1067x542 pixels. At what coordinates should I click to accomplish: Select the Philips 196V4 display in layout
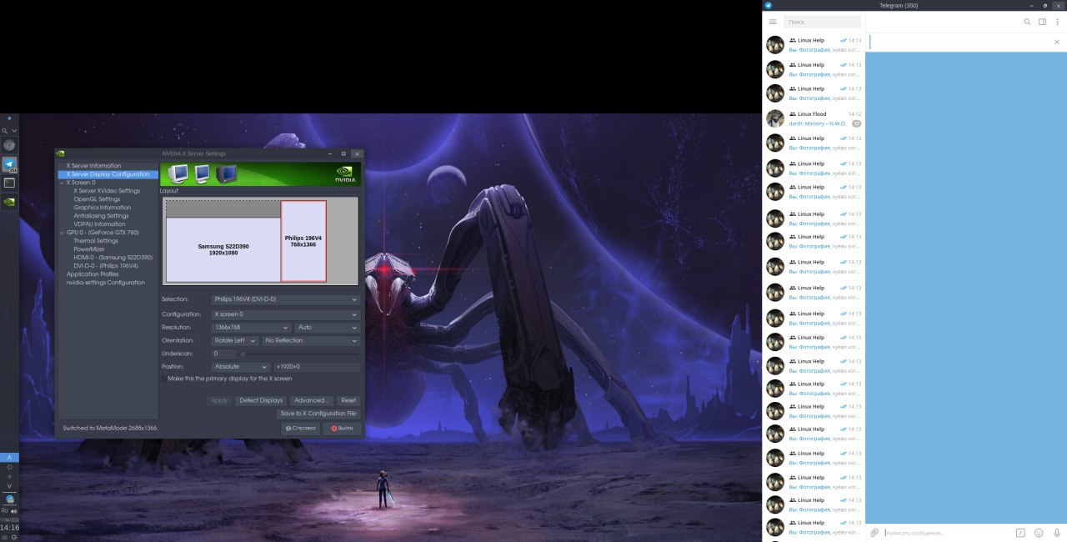click(303, 241)
